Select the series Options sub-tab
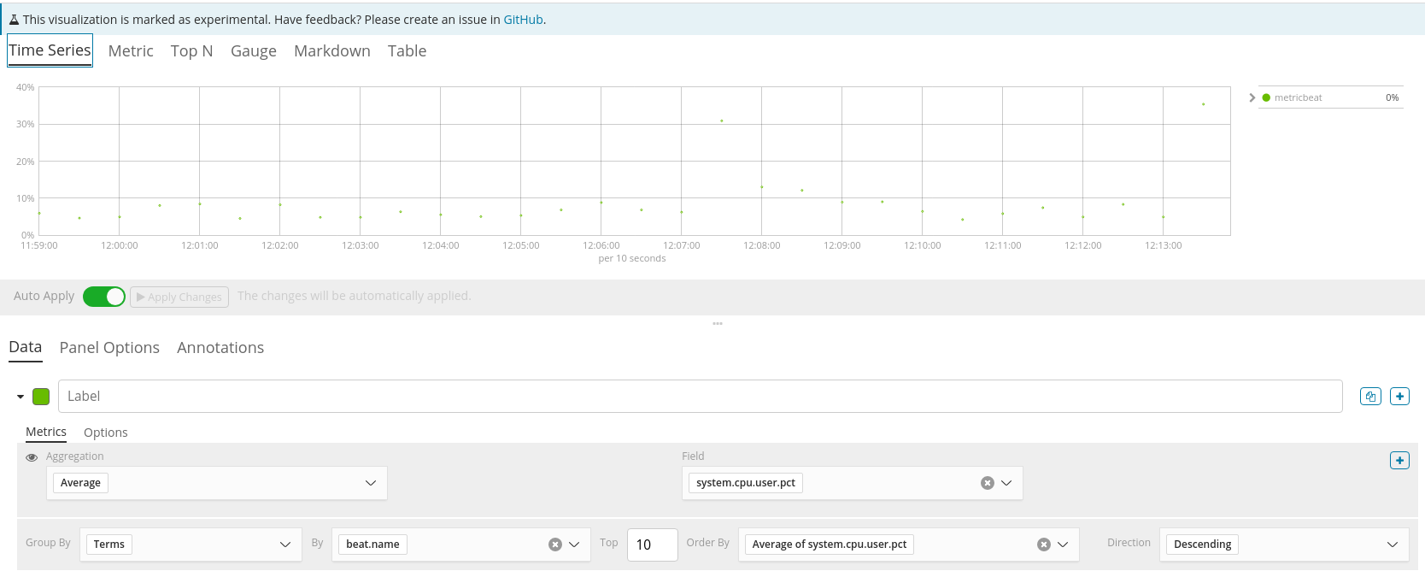 (x=106, y=433)
